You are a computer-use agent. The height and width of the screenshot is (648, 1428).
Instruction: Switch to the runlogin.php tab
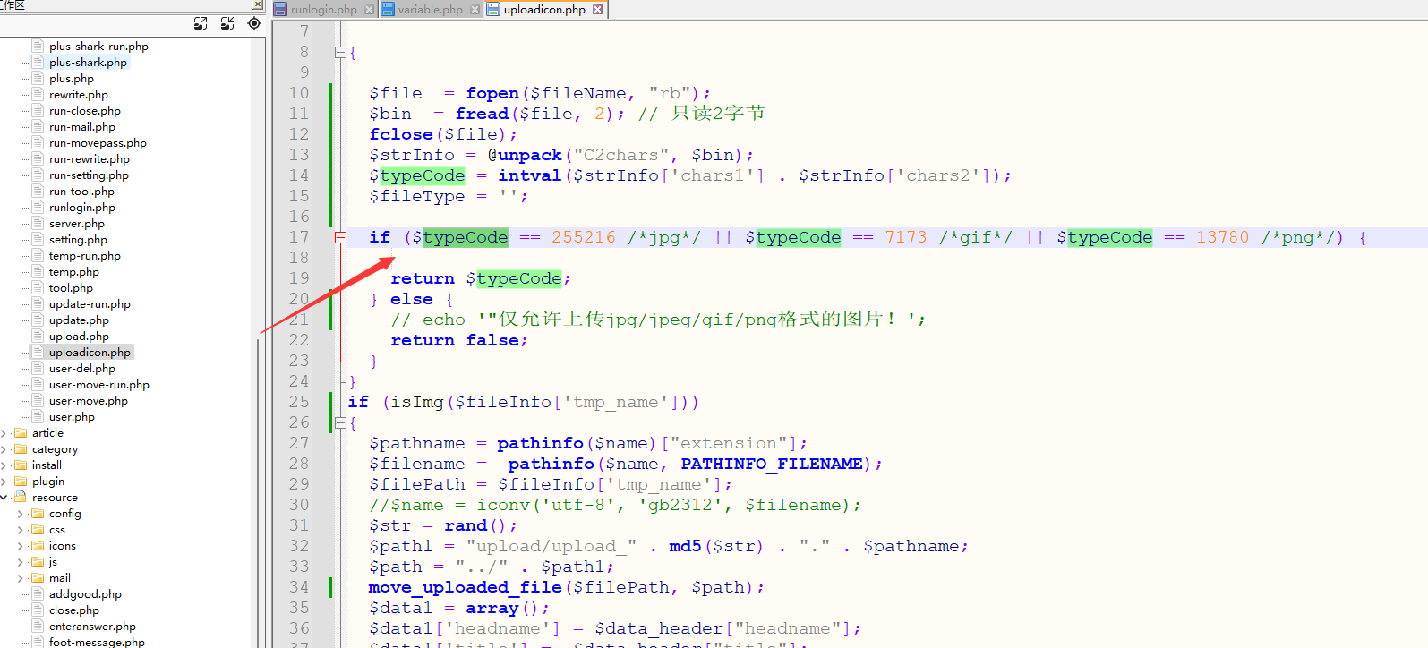tap(323, 10)
